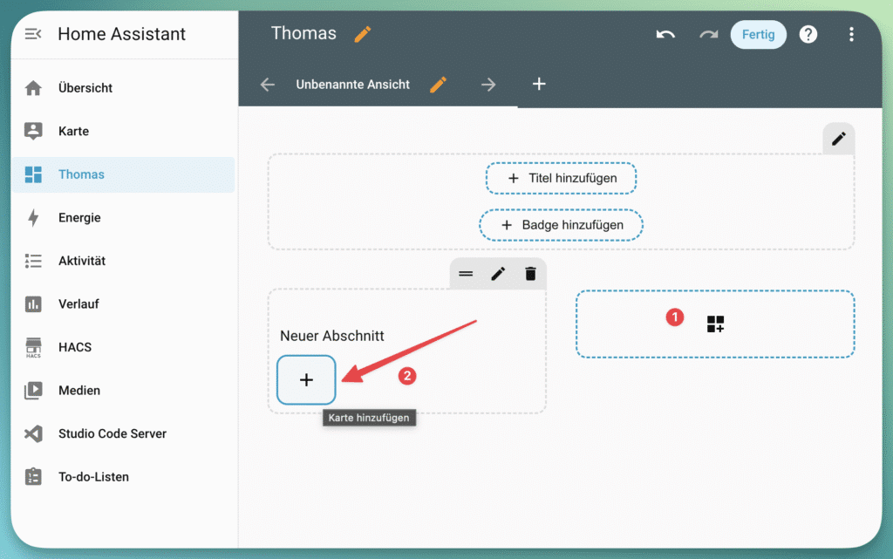The height and width of the screenshot is (559, 893).
Task: Click the undo arrow in header
Action: pyautogui.click(x=665, y=34)
